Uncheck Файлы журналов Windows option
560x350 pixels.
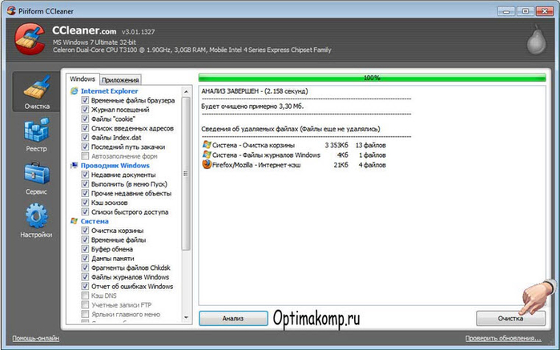85,277
